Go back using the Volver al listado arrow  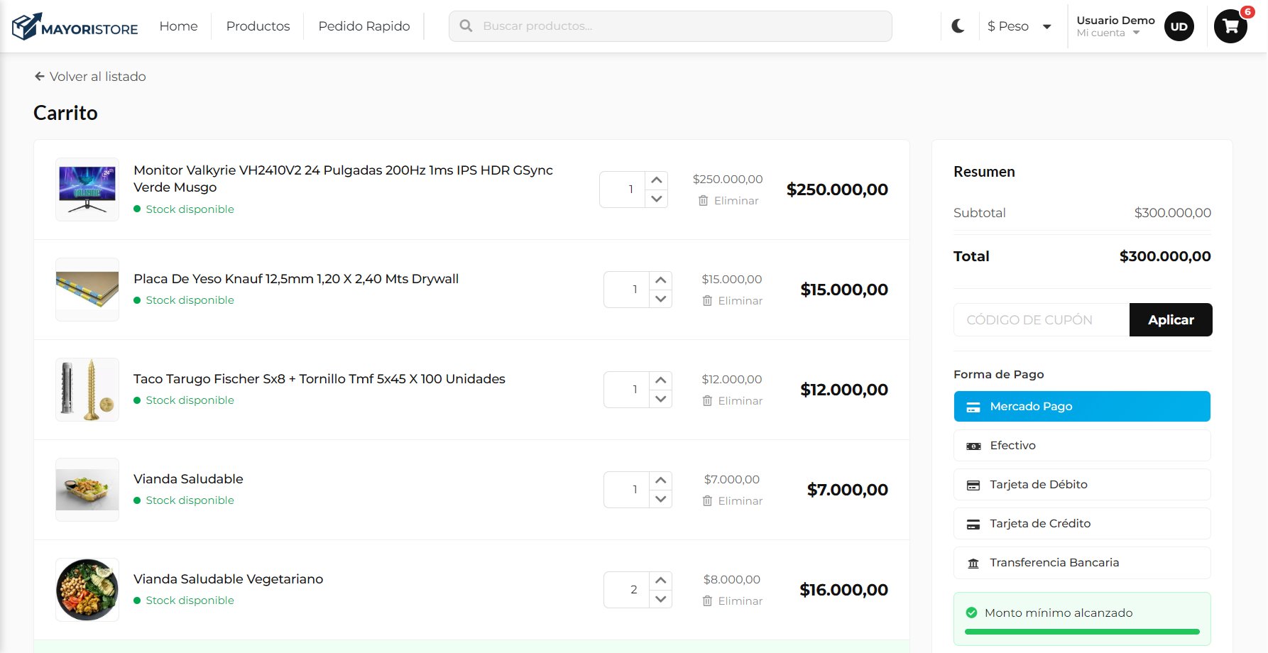(x=40, y=77)
